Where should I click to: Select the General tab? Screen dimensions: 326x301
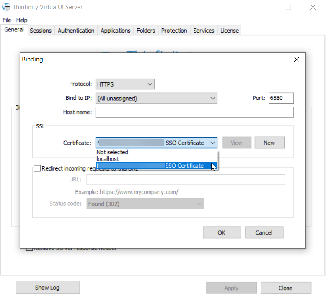pyautogui.click(x=14, y=30)
